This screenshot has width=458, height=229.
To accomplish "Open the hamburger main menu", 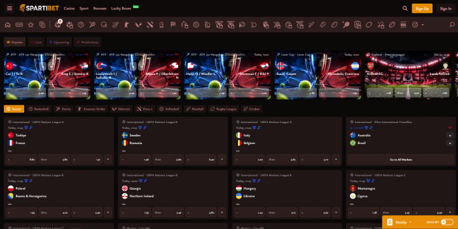I will (10, 8).
